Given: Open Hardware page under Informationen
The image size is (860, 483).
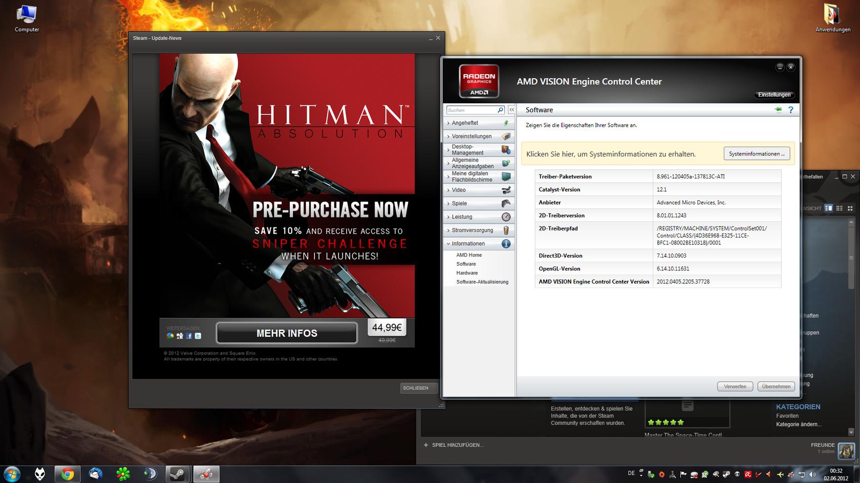Looking at the screenshot, I should [467, 273].
